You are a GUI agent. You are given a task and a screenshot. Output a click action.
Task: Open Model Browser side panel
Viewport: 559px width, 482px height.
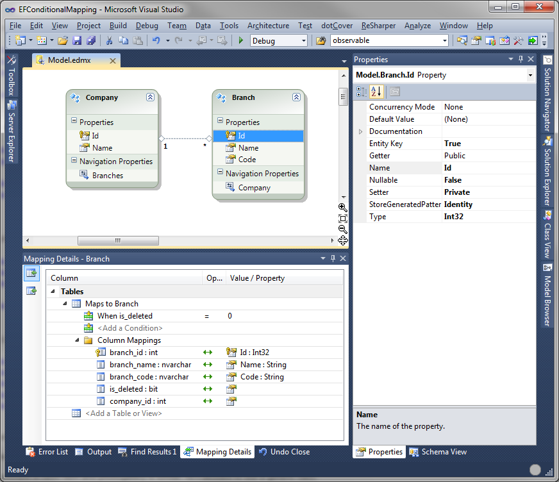coord(547,295)
